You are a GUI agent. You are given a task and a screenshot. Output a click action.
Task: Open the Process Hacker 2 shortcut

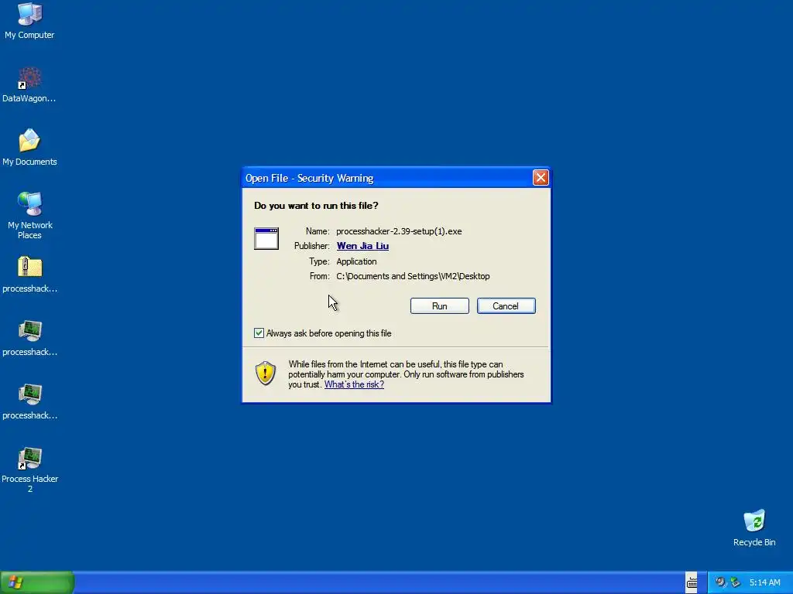[29, 469]
